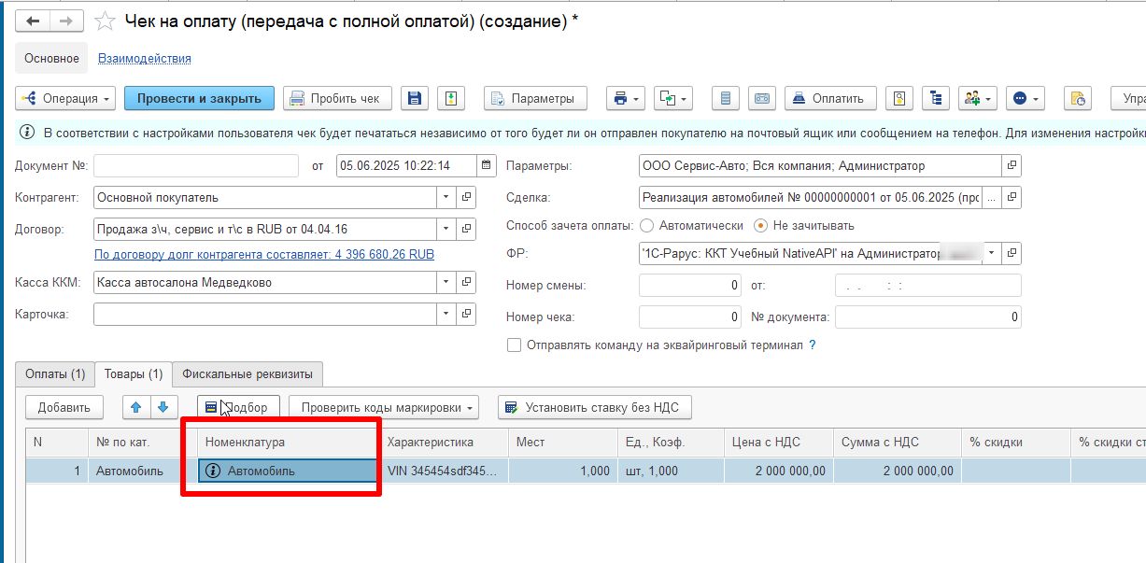Click the Цена с НДС cell 2 000 000,00

coord(777,471)
